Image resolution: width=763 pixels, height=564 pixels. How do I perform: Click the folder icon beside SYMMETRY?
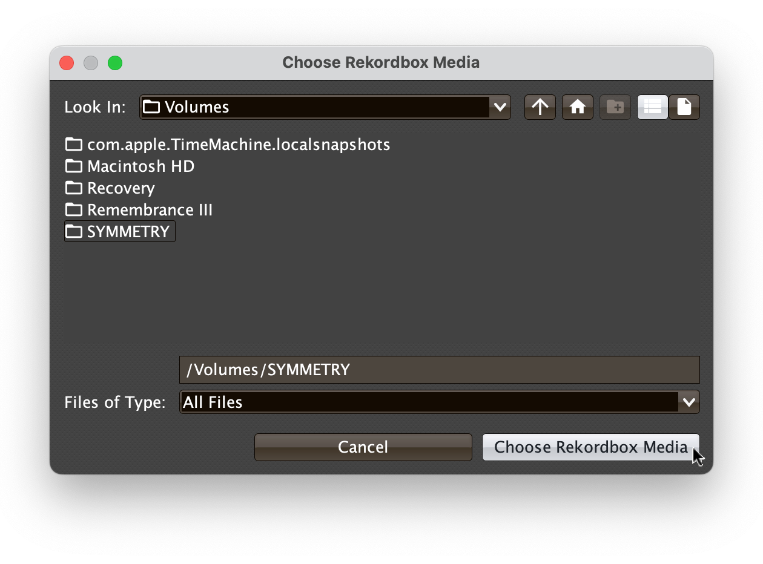pos(74,232)
